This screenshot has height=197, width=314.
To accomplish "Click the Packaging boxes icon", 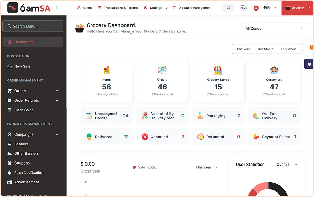I will pos(201,116).
